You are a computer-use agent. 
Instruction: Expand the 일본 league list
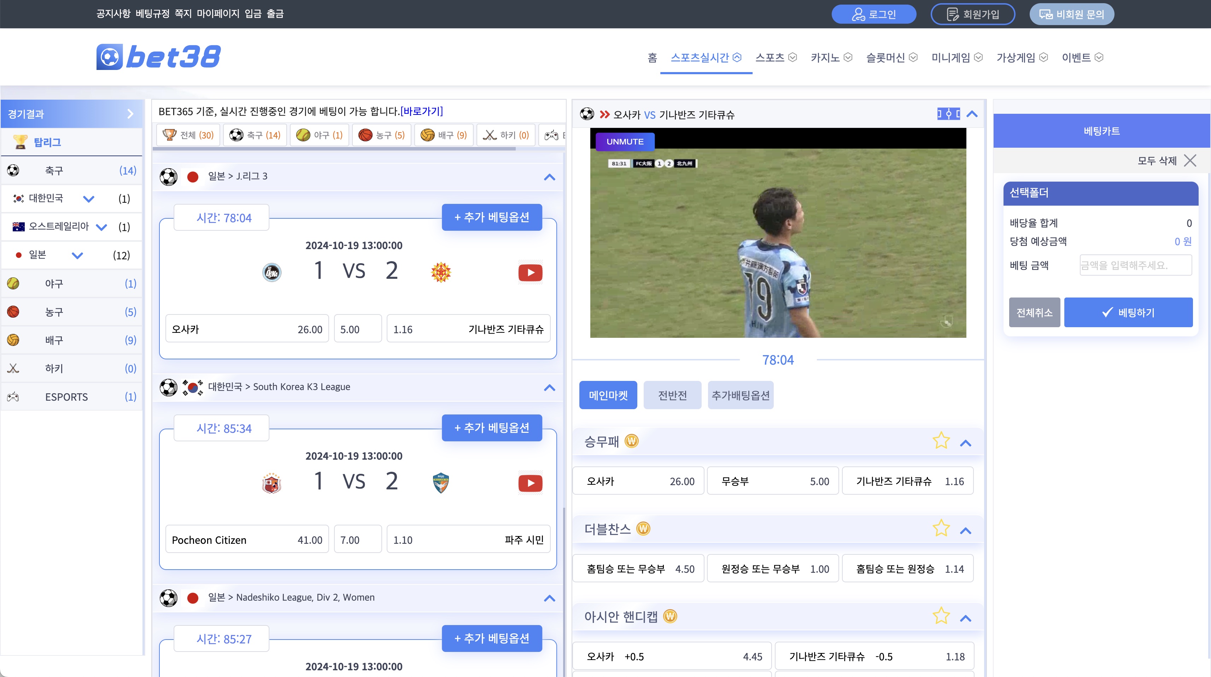tap(77, 255)
